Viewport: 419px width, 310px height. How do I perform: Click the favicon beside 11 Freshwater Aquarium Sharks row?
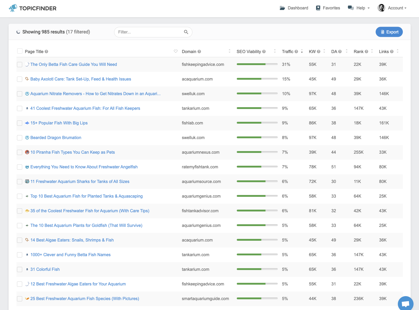coord(27,181)
